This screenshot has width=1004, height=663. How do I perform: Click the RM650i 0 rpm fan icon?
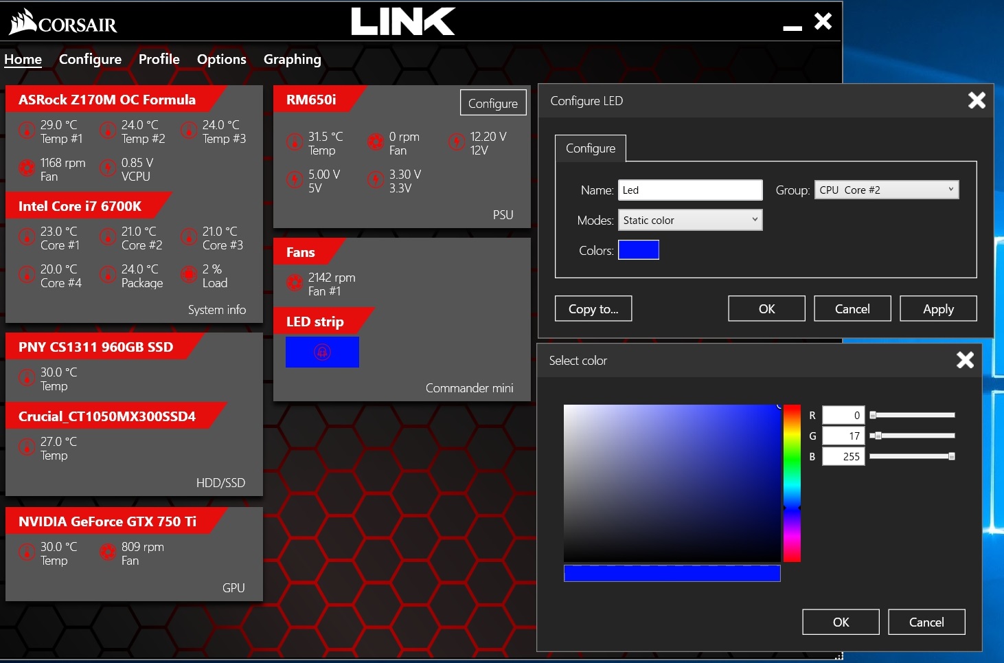[376, 142]
